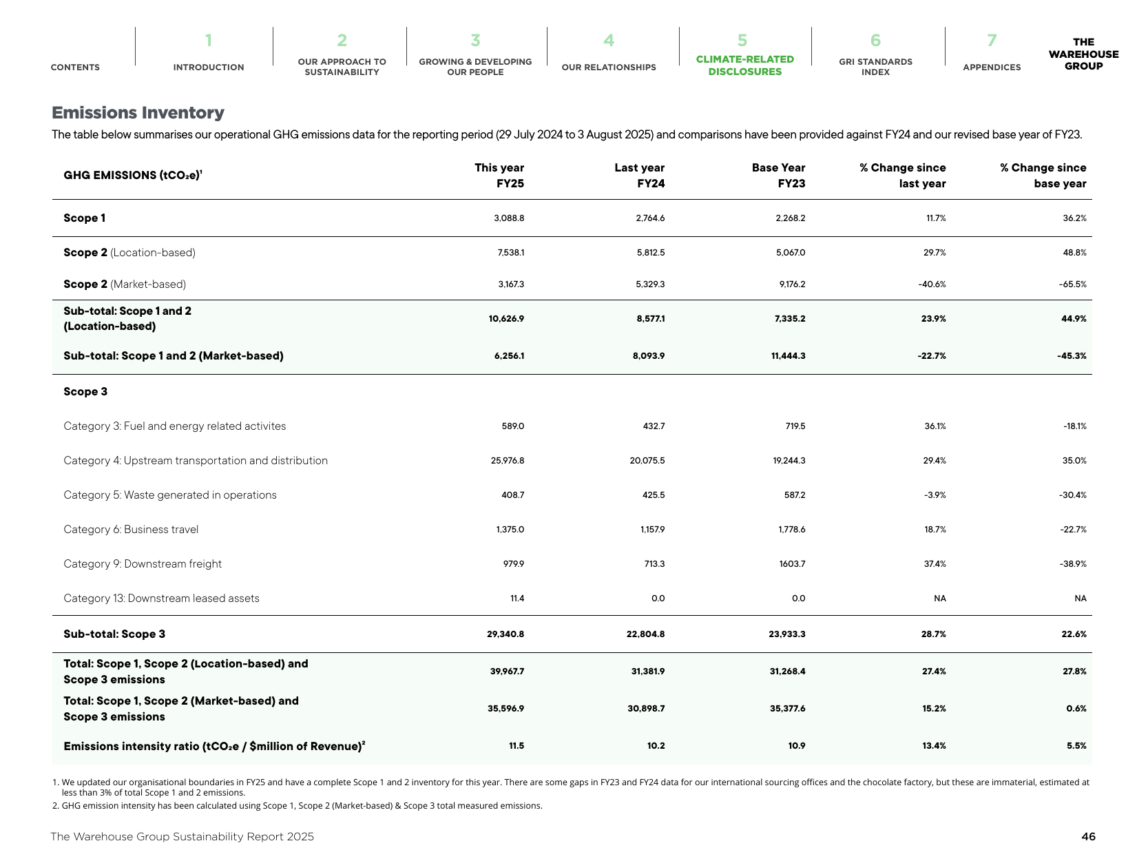The width and height of the screenshot is (1148, 861).
Task: Select Category 5 Waste generated row label
Action: click(x=170, y=495)
